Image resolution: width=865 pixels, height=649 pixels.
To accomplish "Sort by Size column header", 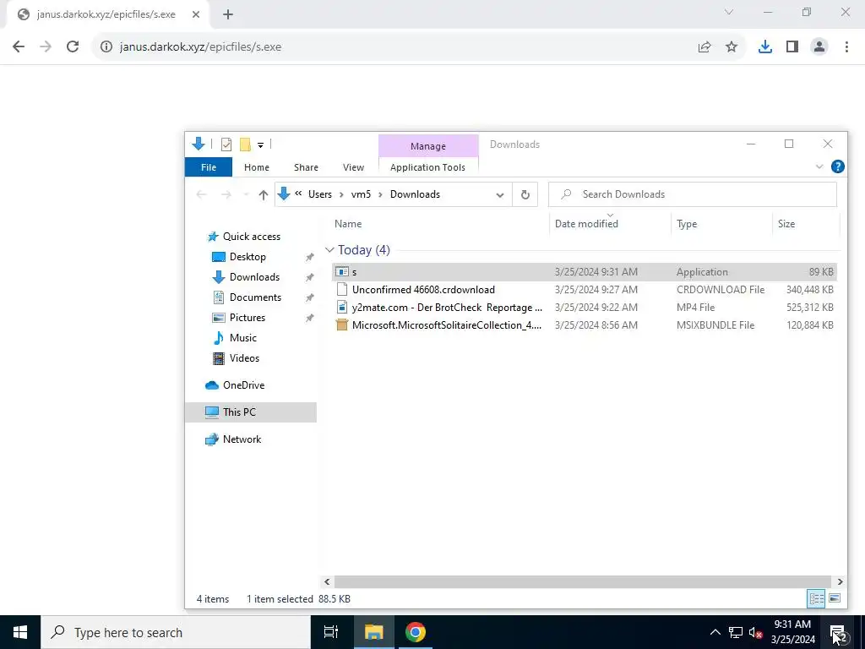I will point(786,223).
